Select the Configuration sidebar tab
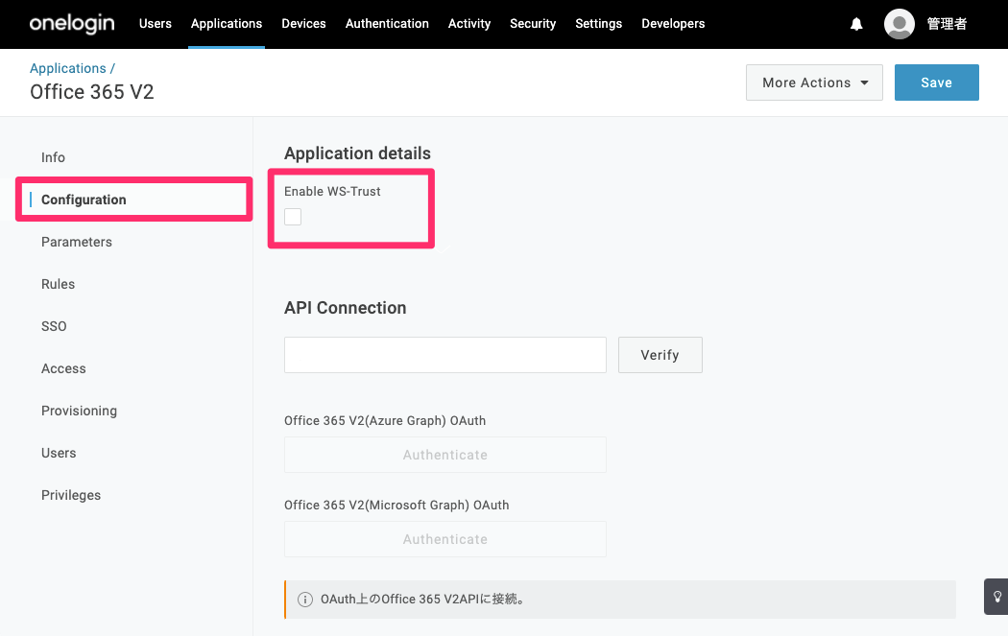1008x636 pixels. (84, 200)
